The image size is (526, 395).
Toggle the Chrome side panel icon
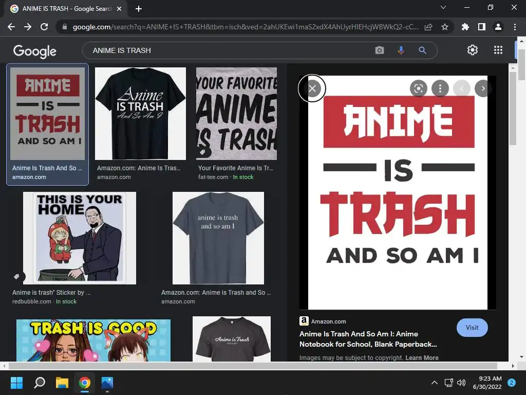(x=482, y=27)
